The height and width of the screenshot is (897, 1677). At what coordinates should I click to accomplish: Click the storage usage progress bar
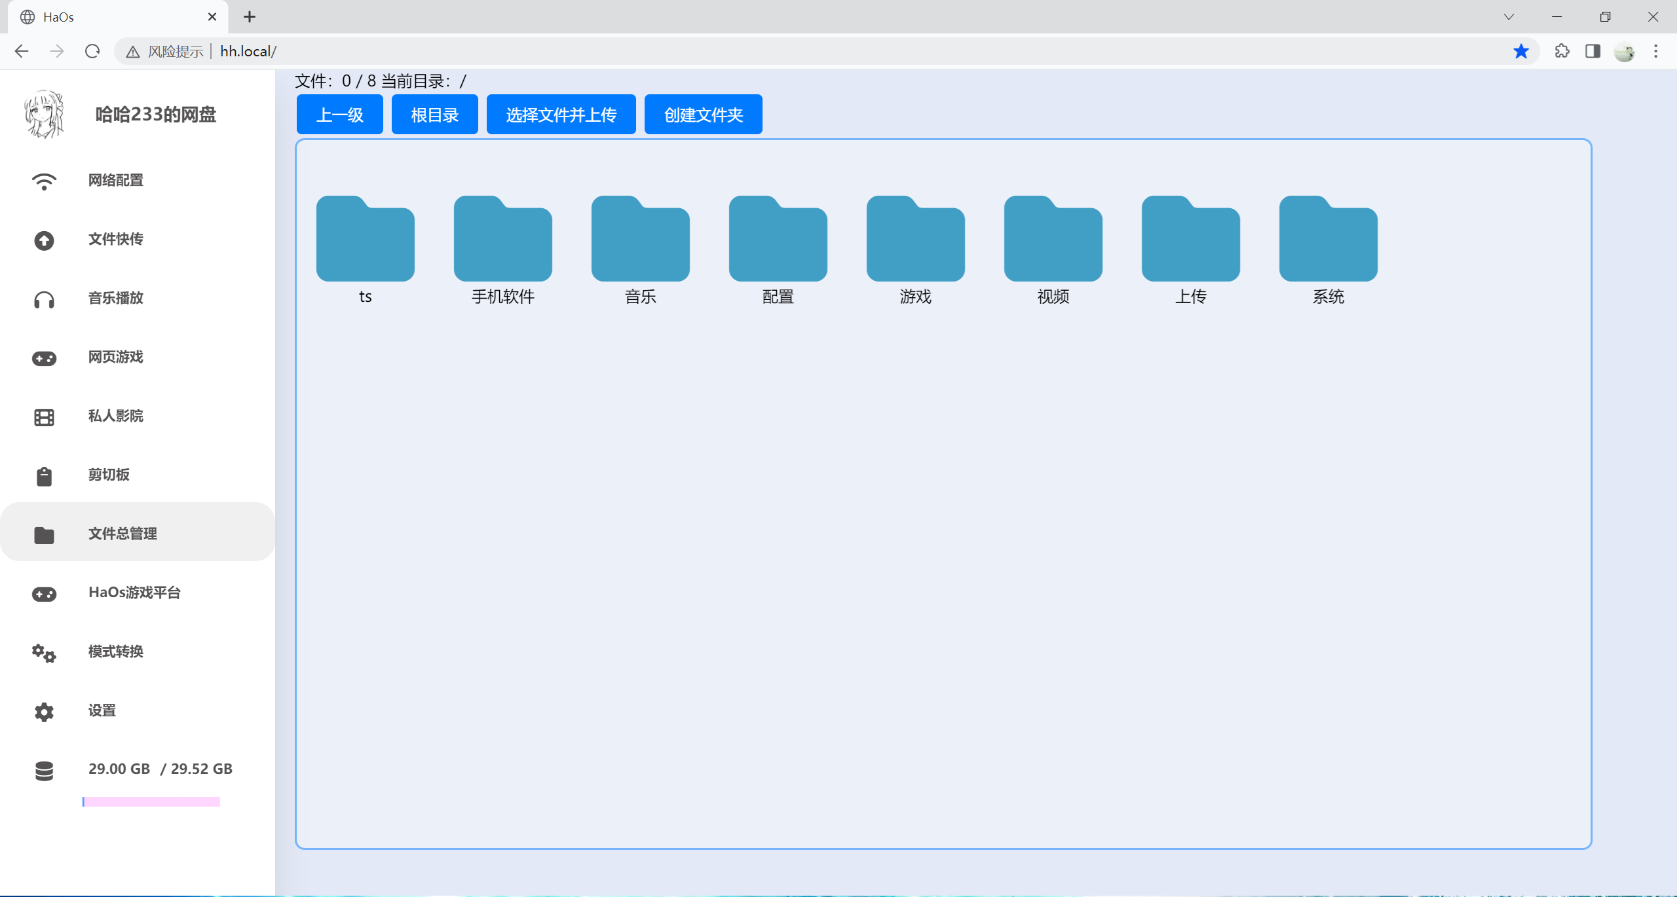pos(151,801)
